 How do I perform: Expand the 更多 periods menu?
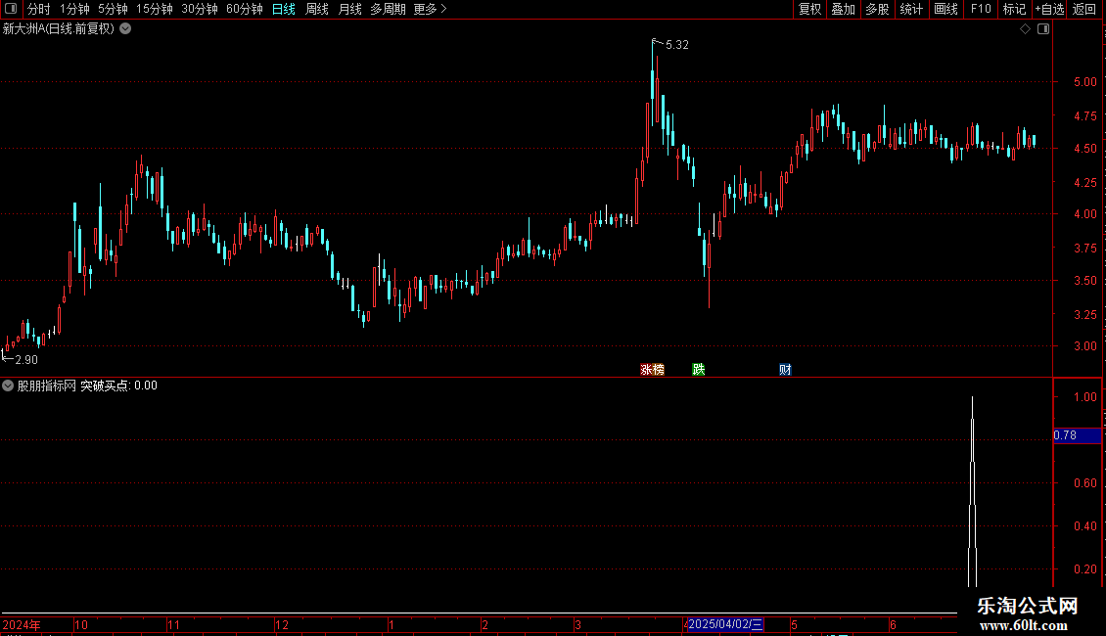[x=430, y=9]
